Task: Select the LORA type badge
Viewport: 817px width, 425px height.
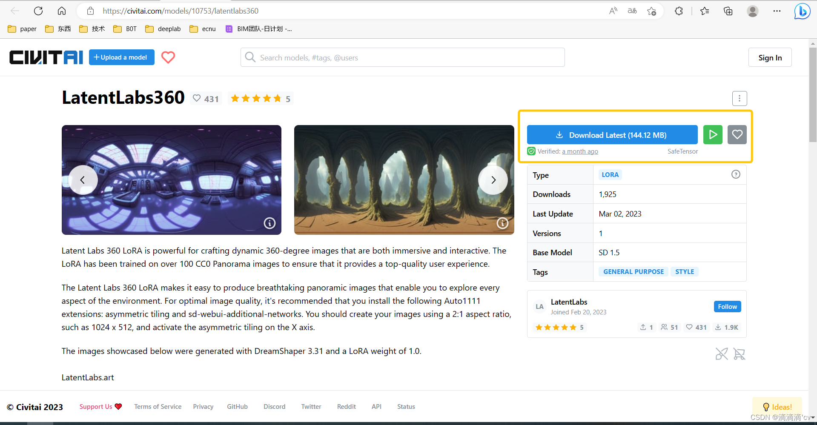Action: click(610, 175)
